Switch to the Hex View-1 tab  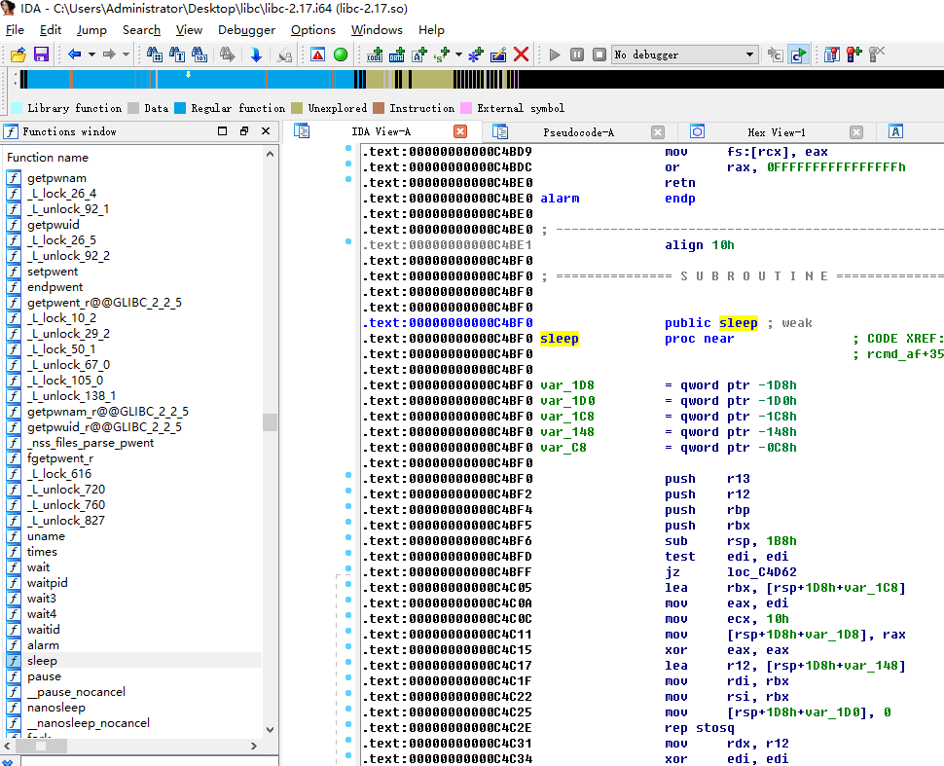pos(776,131)
